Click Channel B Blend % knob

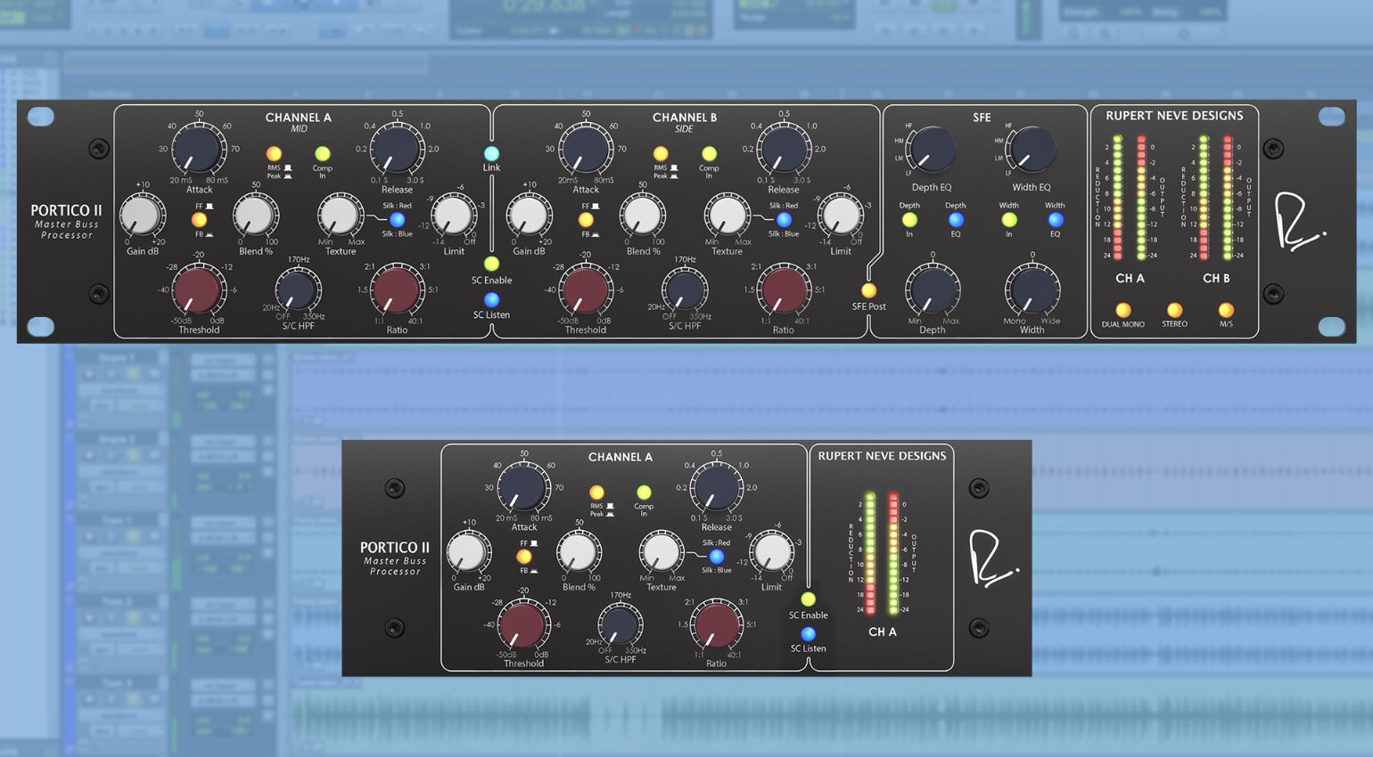point(642,216)
